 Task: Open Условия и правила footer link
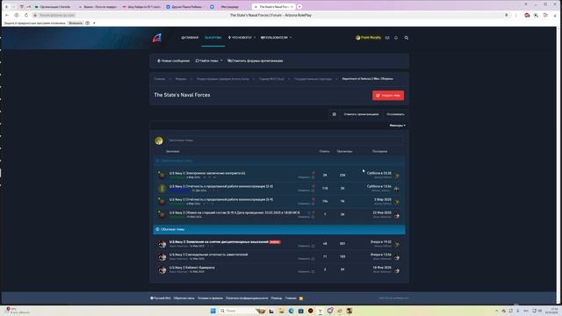coord(210,298)
